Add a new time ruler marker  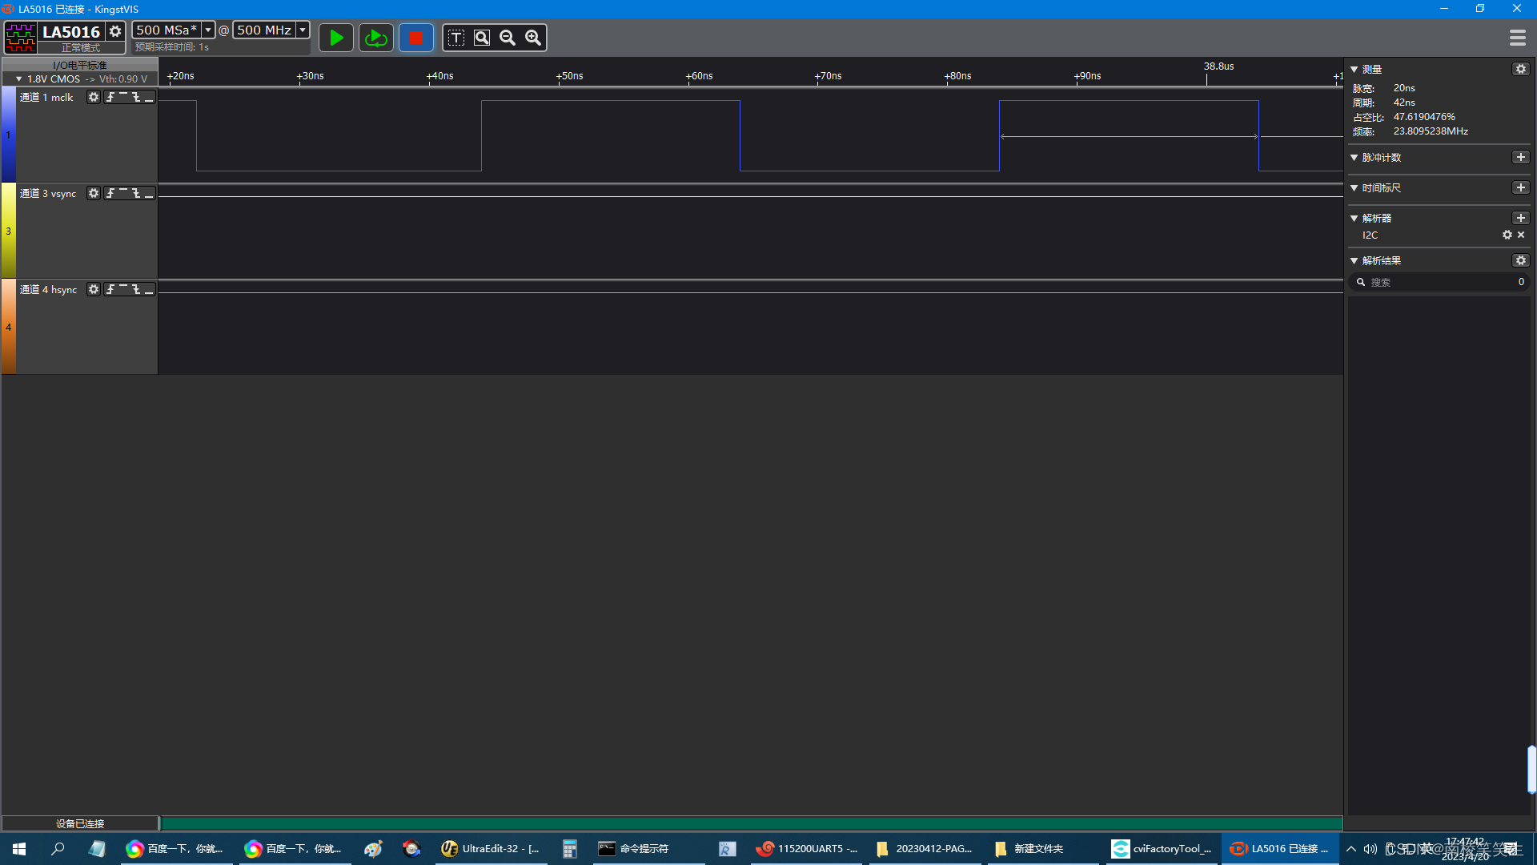1521,187
